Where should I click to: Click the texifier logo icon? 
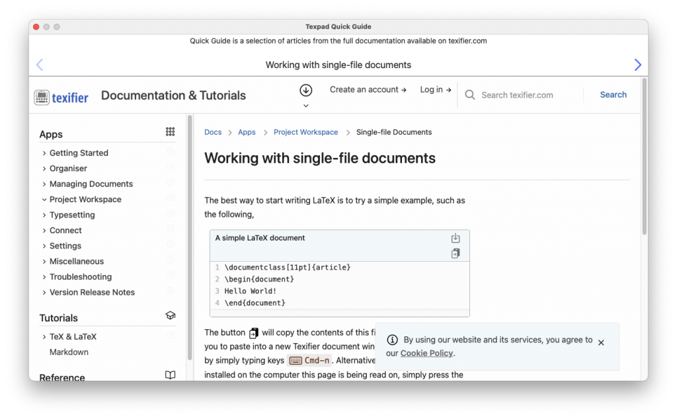42,97
